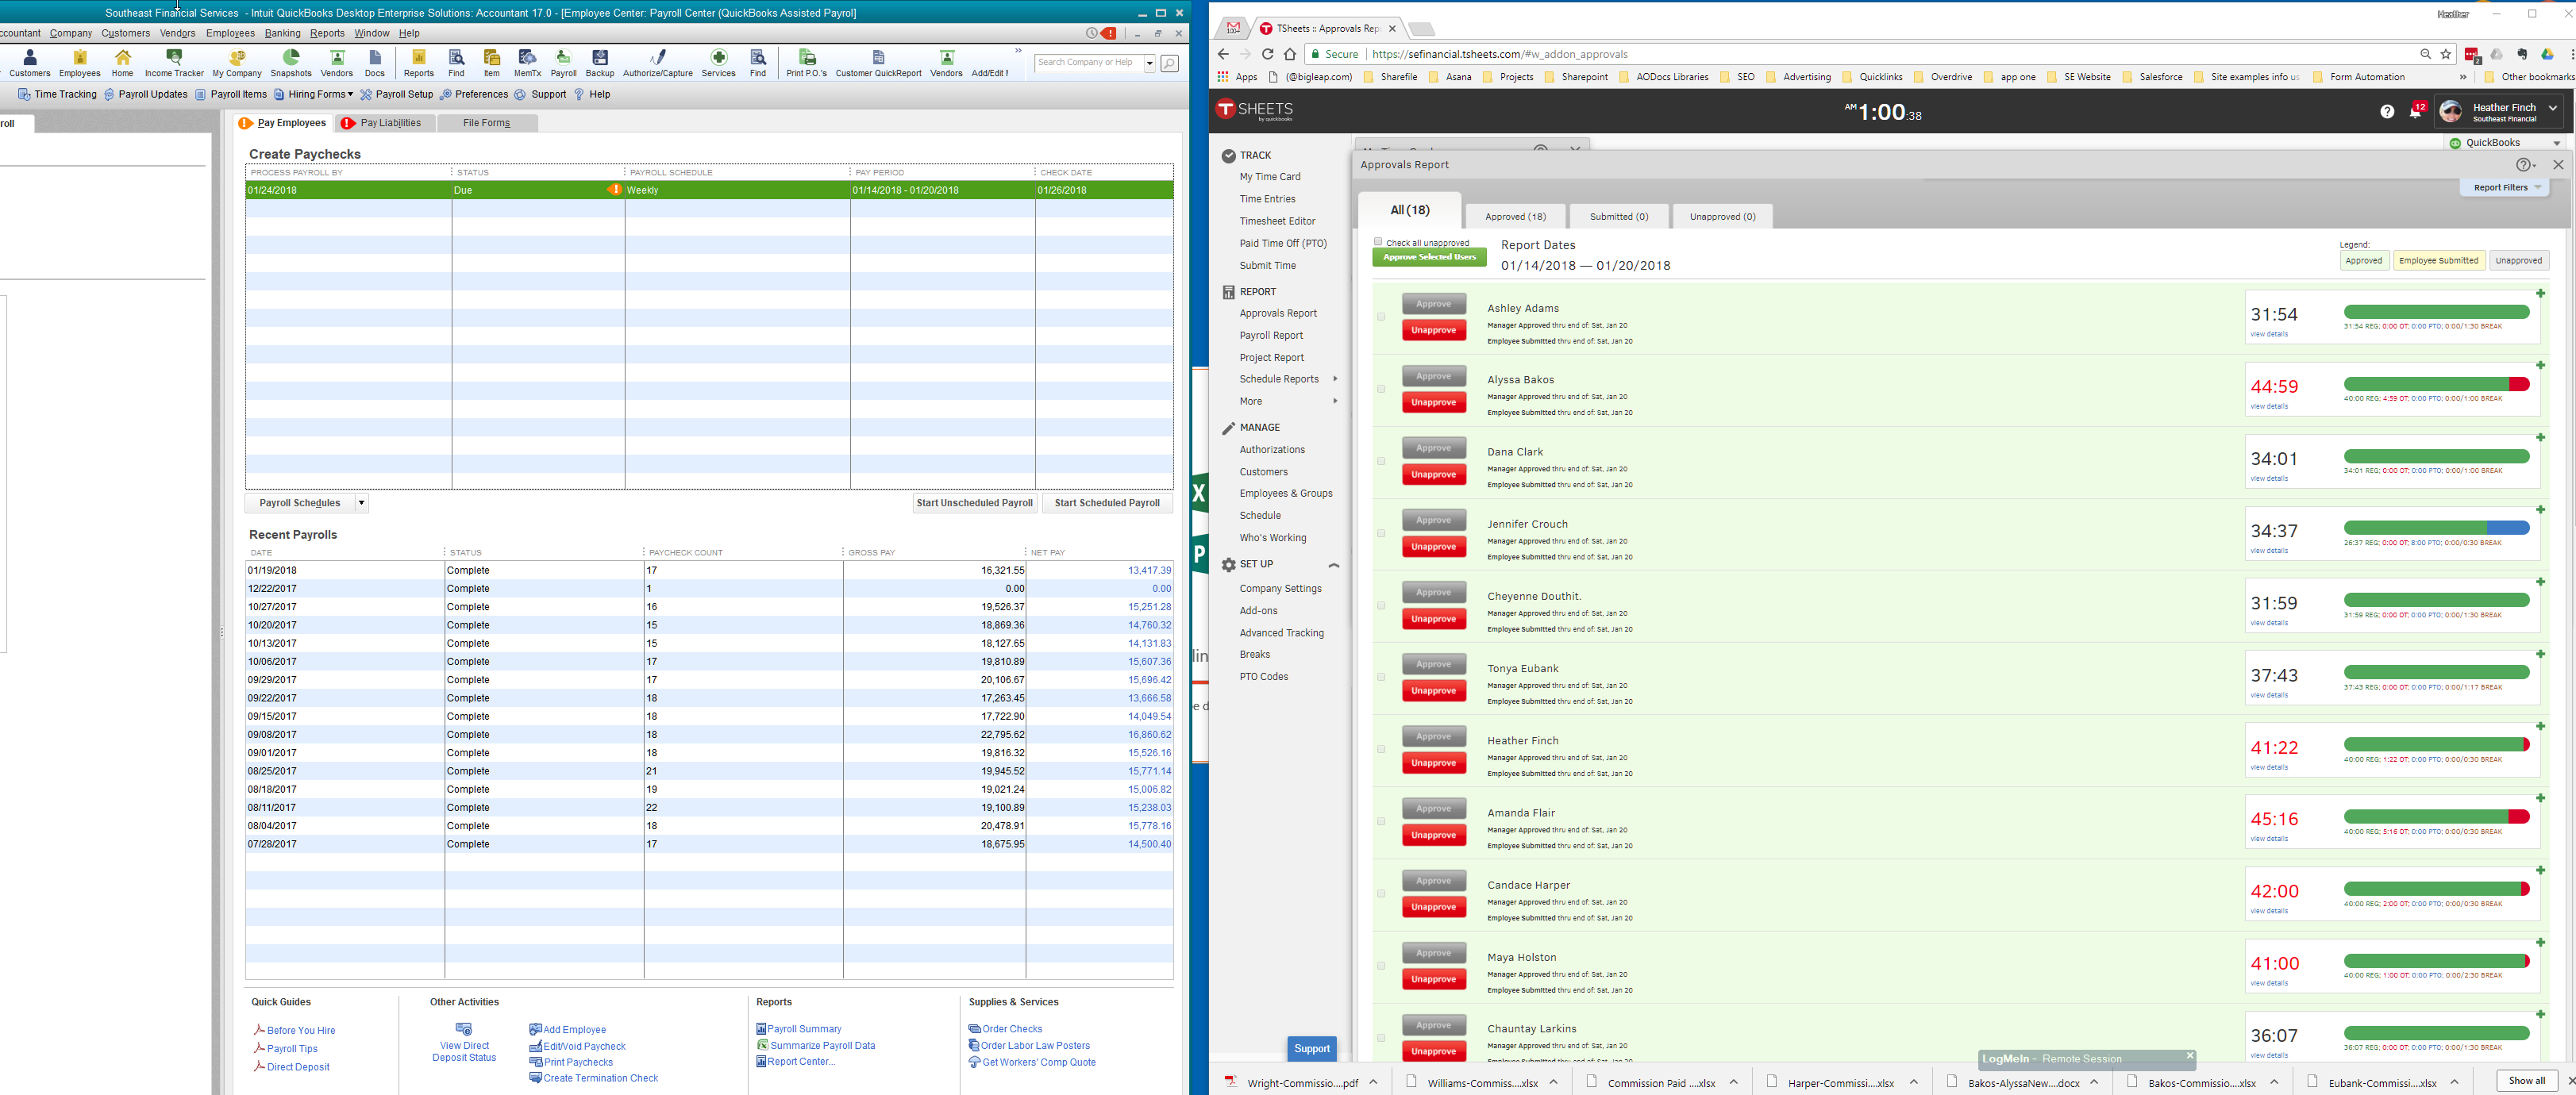Select Heather Finch row checkbox
The height and width of the screenshot is (1095, 2576).
[x=1381, y=749]
